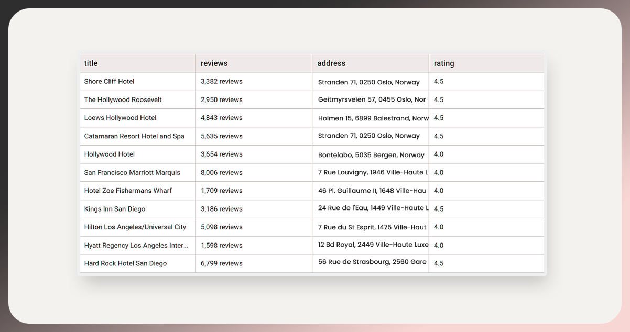Click the Bontelabo, 5035 Bergen address cell

(371, 154)
